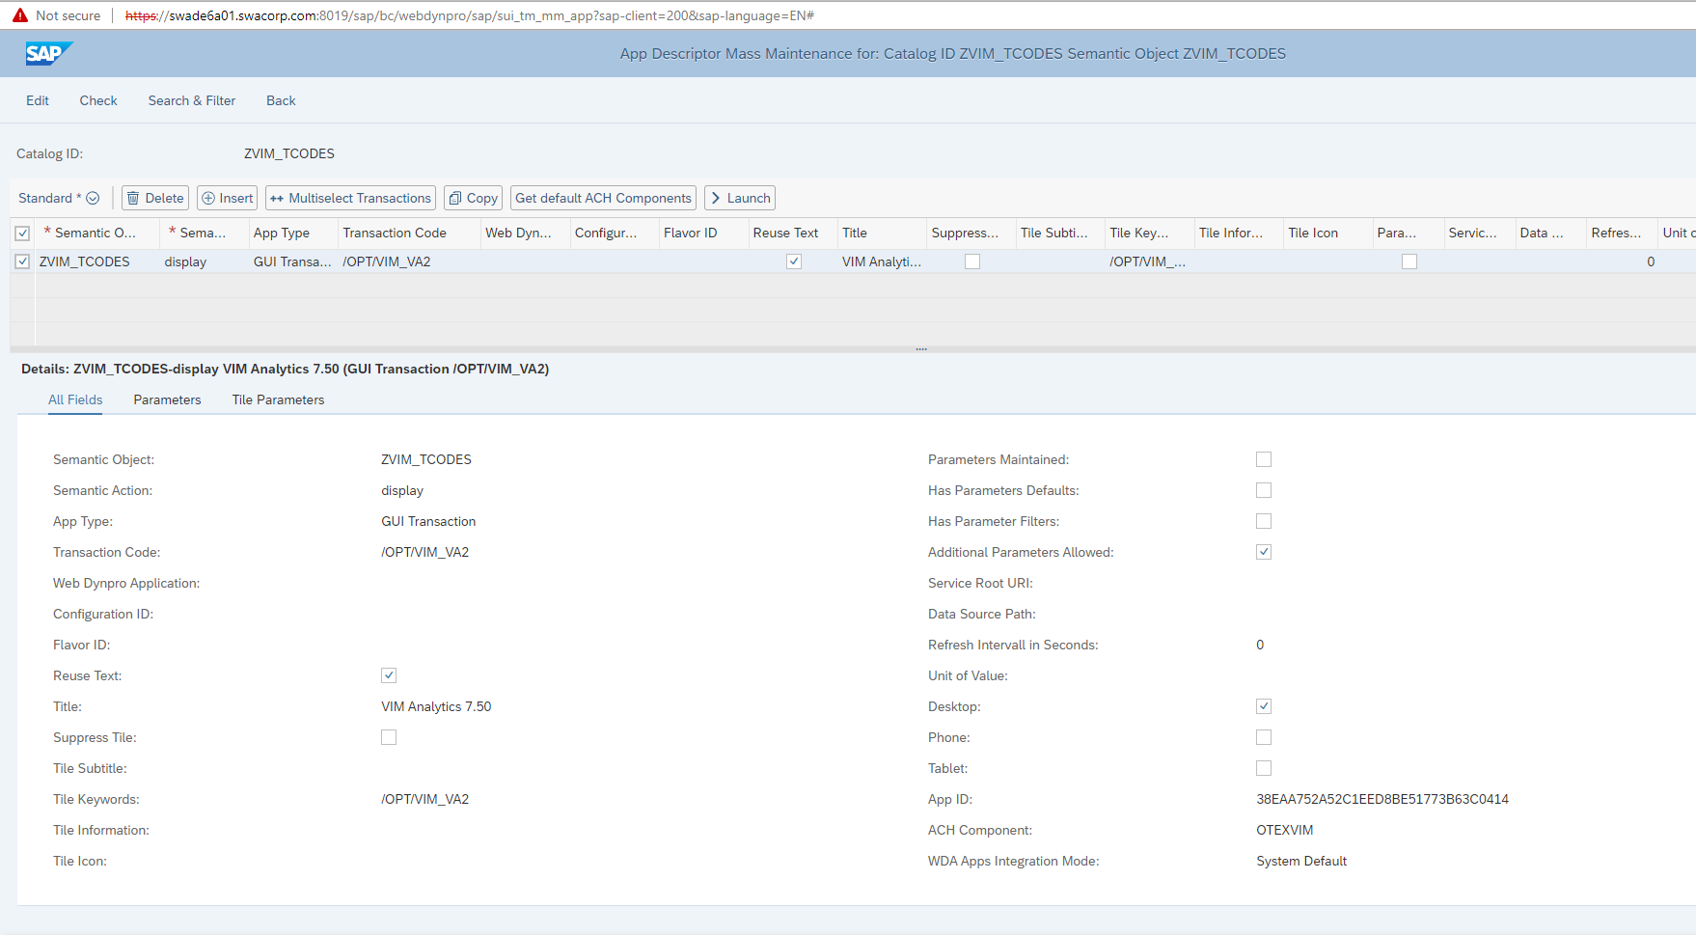Click ZVIM_TCODES cell in table row
This screenshot has width=1696, height=935.
coord(85,261)
